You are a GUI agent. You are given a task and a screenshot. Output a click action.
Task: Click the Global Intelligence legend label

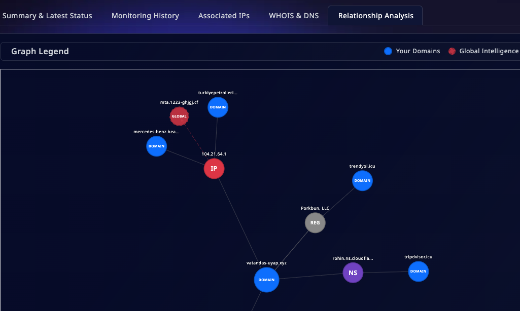(x=489, y=51)
